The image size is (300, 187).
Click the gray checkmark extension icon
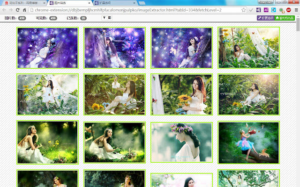[251, 10]
